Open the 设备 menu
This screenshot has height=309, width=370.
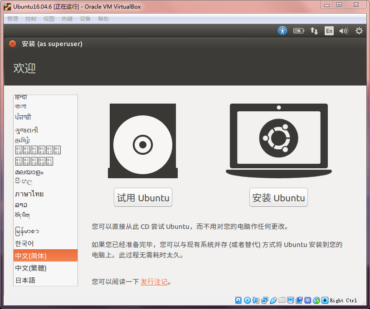tap(85, 19)
